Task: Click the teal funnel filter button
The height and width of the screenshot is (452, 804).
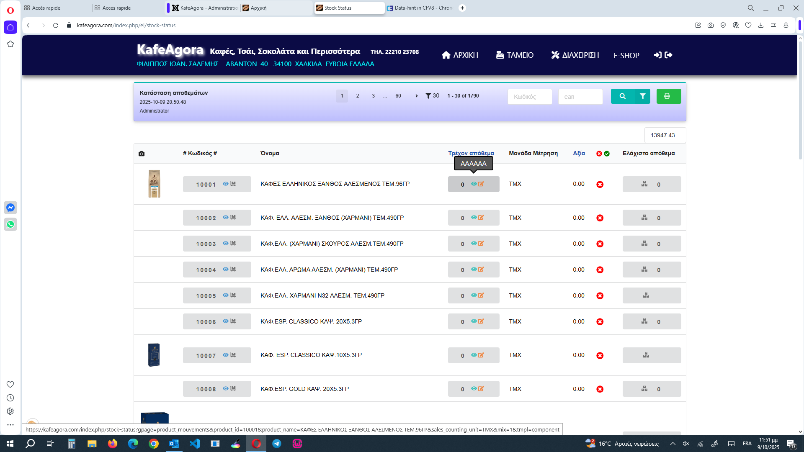Action: click(642, 96)
